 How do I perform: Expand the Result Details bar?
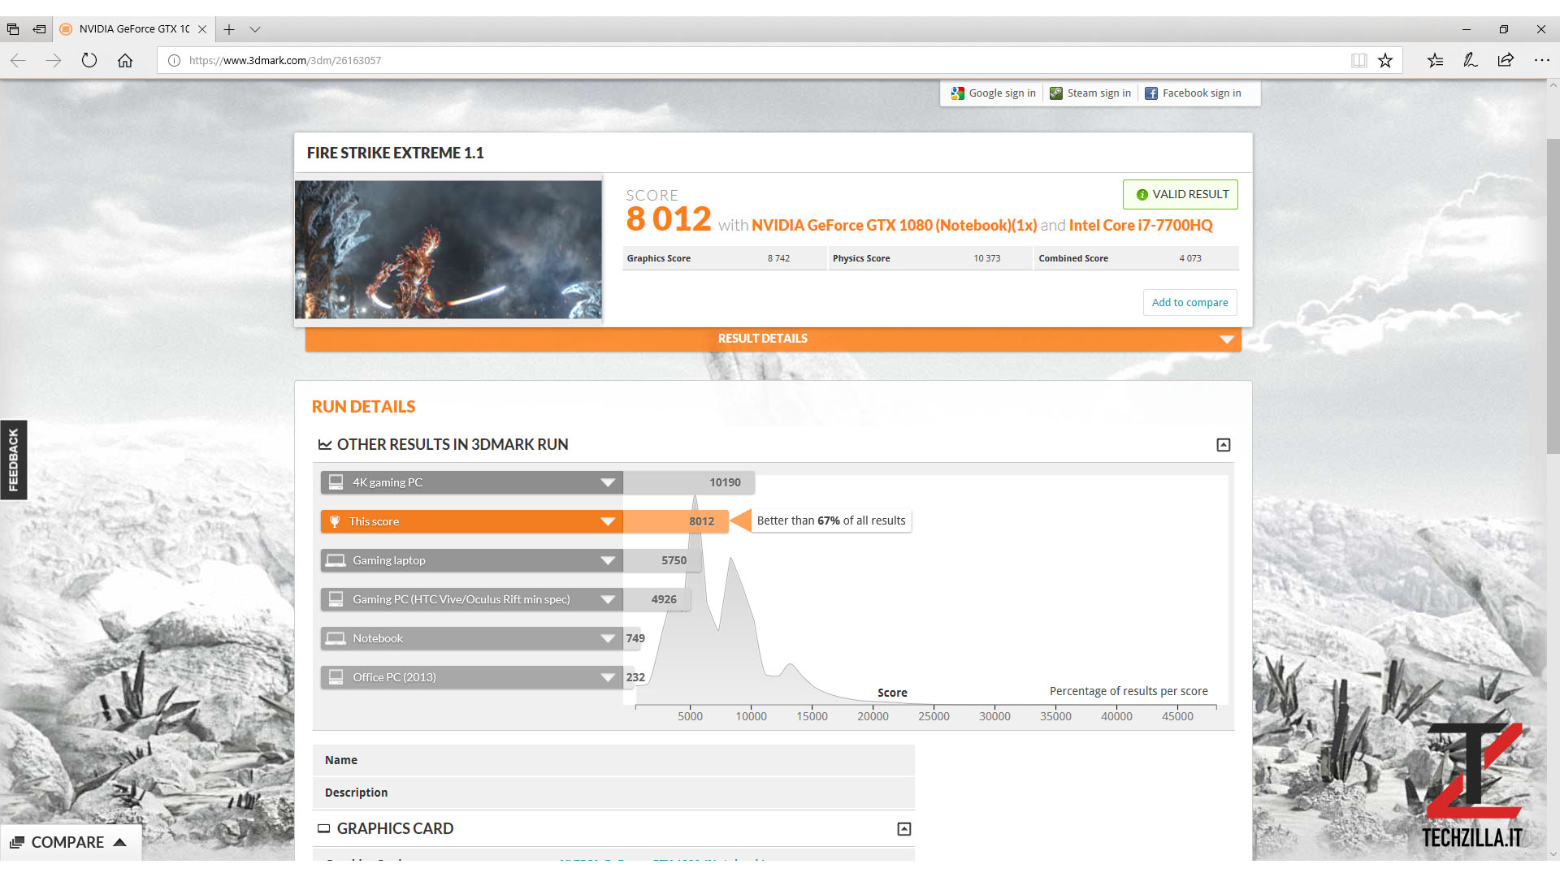point(773,339)
